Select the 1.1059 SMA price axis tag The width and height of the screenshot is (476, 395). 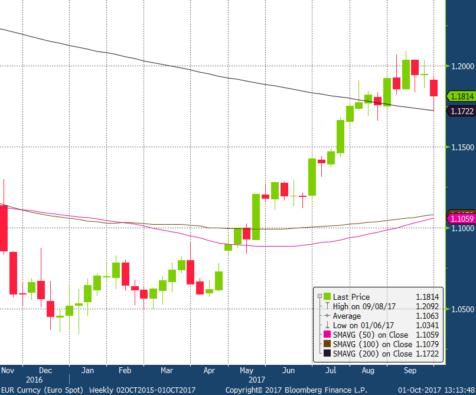[461, 219]
